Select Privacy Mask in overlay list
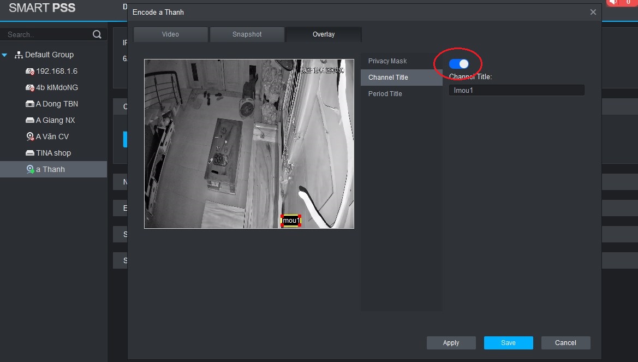The width and height of the screenshot is (638, 362). 387,61
